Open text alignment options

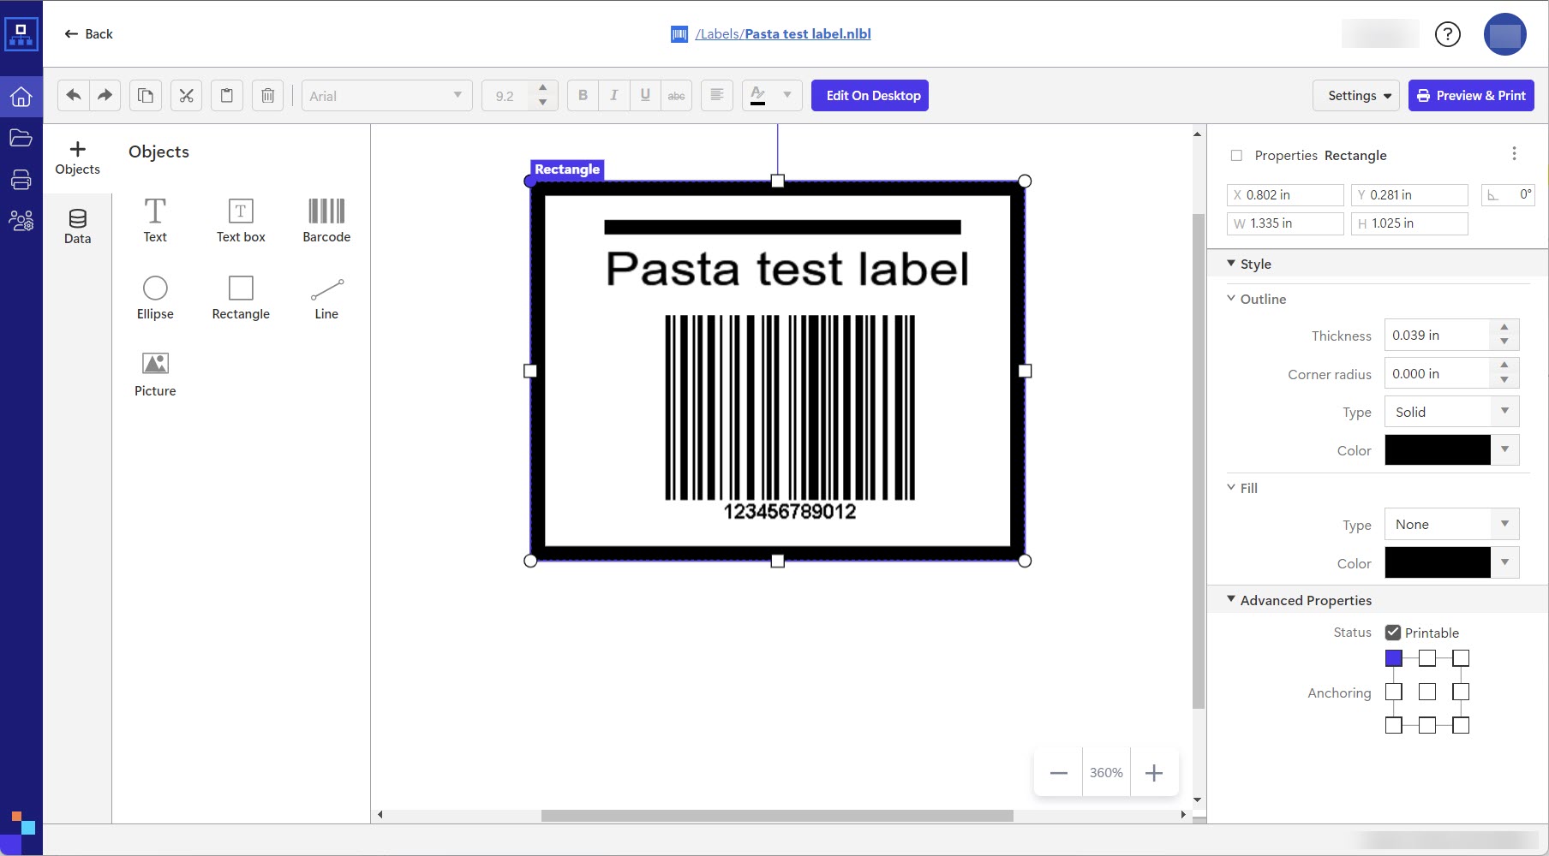[717, 96]
